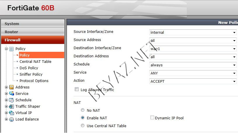Click the Virtual IP label
This screenshot has height=133, width=238.
[x=24, y=113]
